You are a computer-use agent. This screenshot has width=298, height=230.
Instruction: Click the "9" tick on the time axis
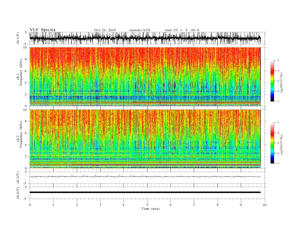pos(241,205)
